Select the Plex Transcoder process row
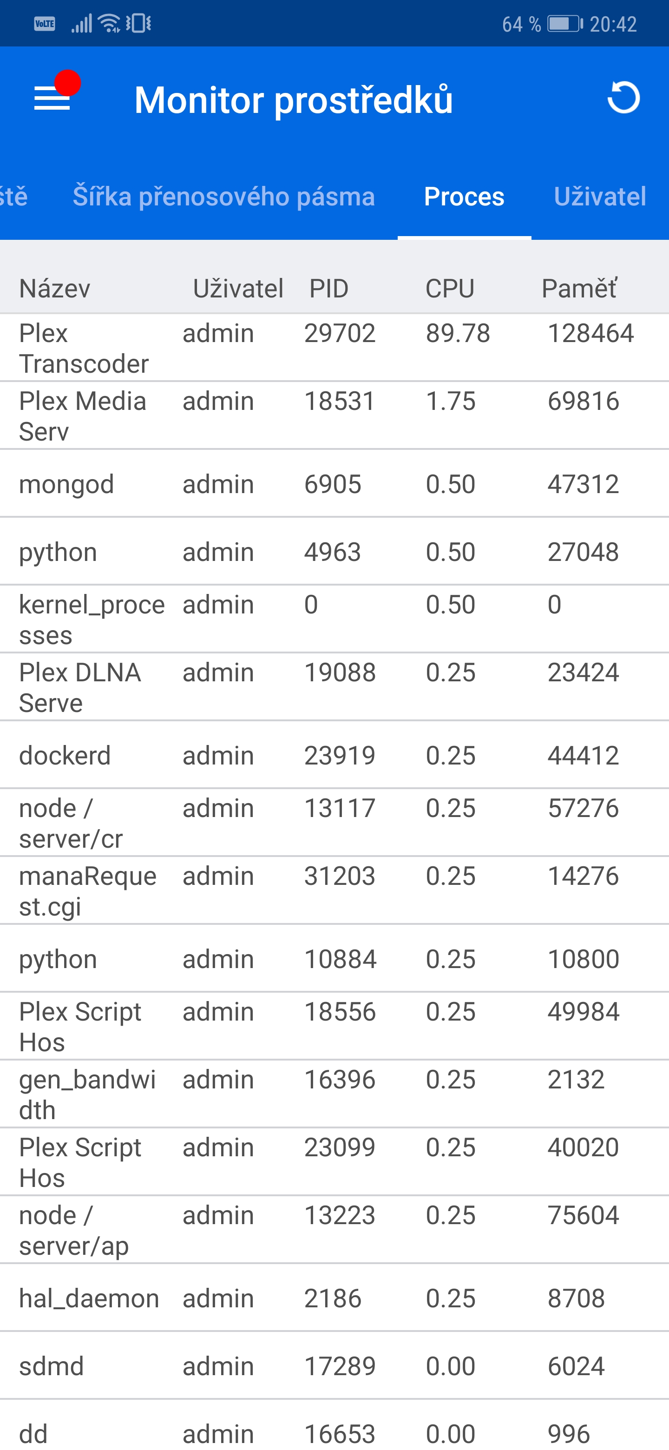Viewport: 669px width, 1450px height. (x=334, y=348)
